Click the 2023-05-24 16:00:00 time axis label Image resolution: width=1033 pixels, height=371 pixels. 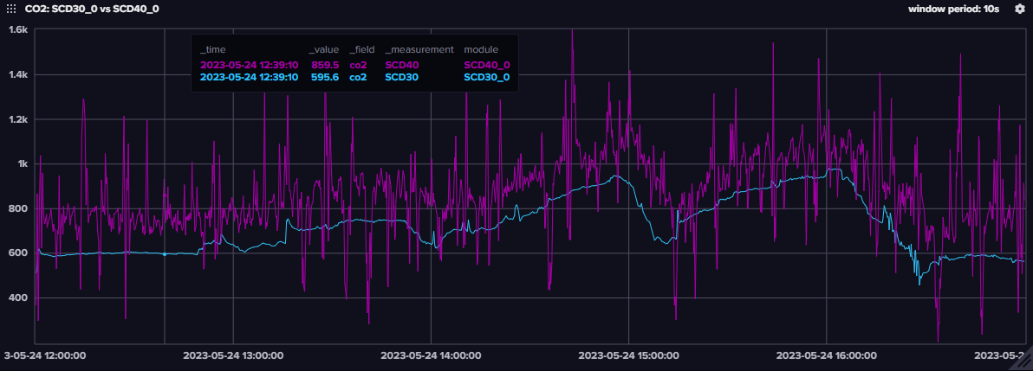coord(826,355)
